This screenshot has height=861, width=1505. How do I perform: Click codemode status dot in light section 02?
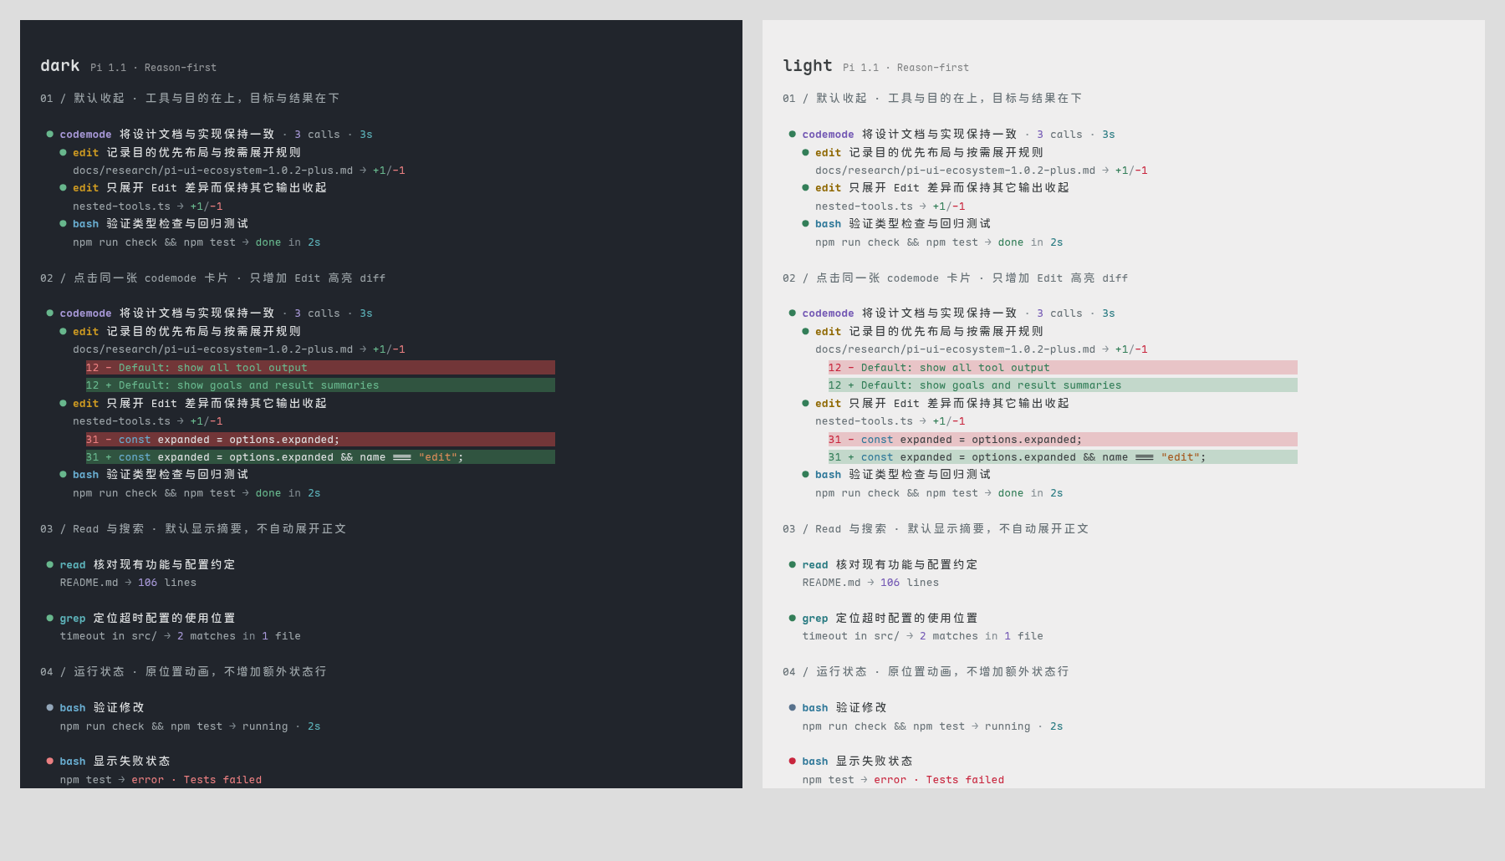pos(793,313)
